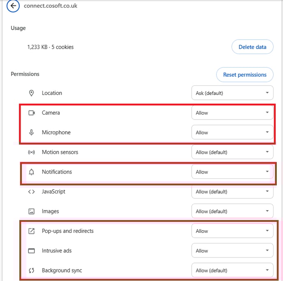Click the Location pin icon

tap(31, 93)
